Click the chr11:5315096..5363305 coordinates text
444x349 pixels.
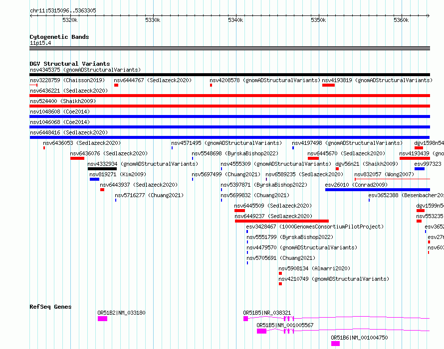tap(63, 10)
